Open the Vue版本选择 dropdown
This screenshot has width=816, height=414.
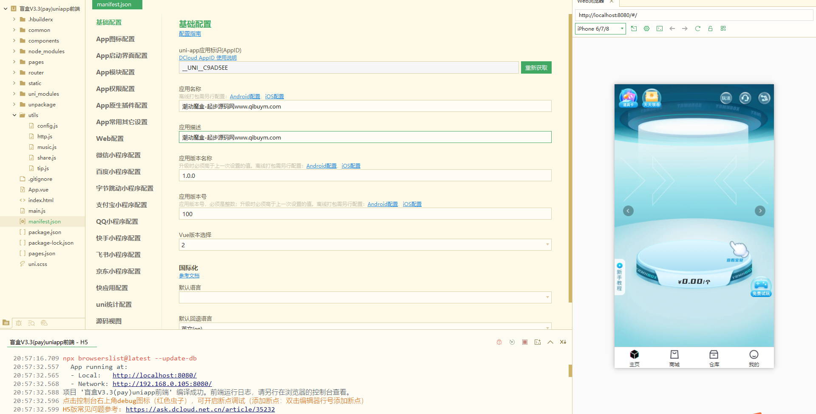pos(365,245)
